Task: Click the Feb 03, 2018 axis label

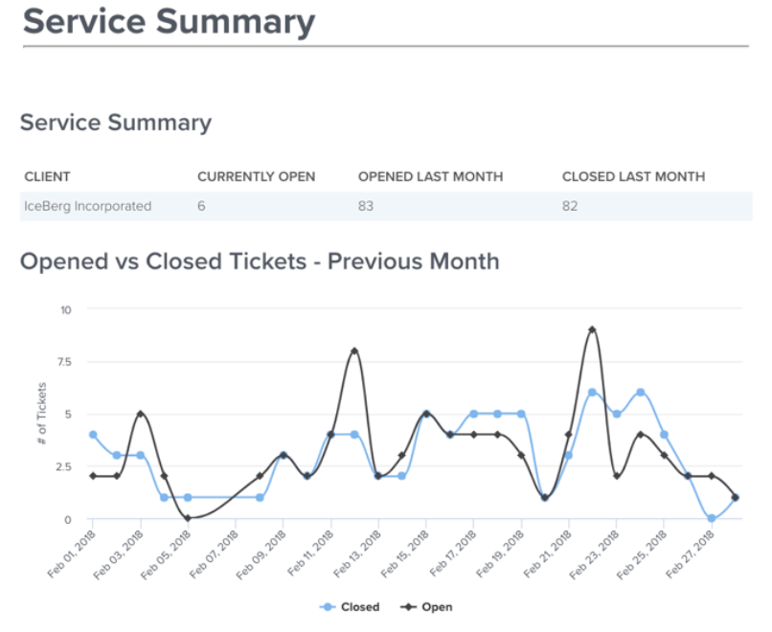Action: (x=118, y=554)
